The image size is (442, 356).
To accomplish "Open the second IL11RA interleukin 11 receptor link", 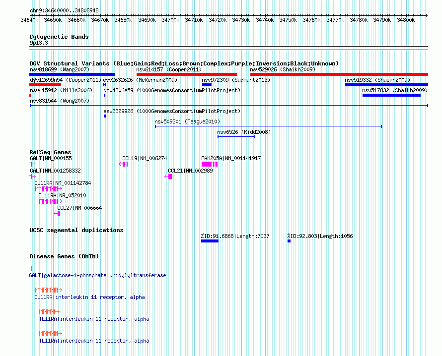I will pos(94,319).
